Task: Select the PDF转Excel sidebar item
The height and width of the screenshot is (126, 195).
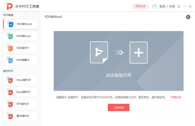Action: pyautogui.click(x=20, y=36)
